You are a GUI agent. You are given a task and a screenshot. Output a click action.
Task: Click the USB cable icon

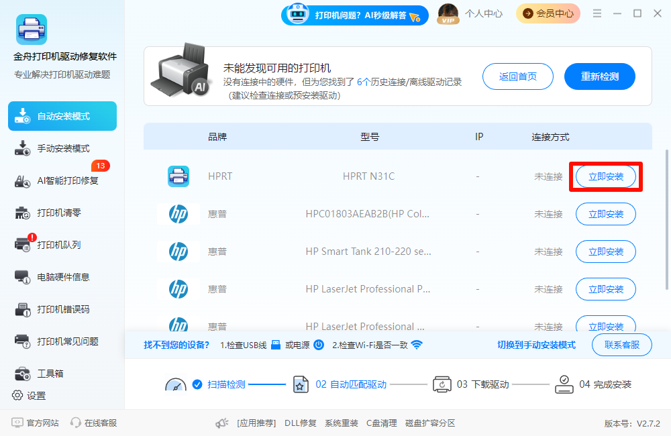(x=276, y=345)
